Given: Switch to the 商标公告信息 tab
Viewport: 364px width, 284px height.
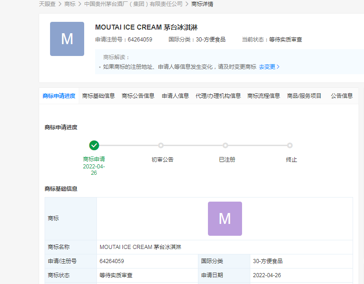Looking at the screenshot, I should 138,96.
